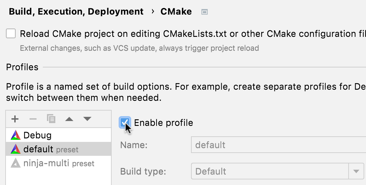
Task: Click the grayed icon beside ninja-multi
Action: coord(16,163)
